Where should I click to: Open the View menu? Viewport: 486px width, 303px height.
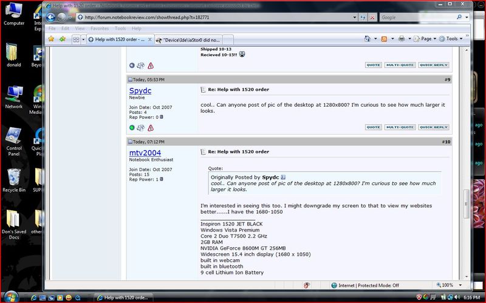[80, 28]
